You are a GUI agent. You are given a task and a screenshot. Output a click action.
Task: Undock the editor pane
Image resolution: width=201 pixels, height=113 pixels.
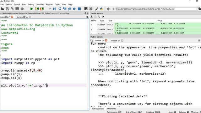point(85,13)
